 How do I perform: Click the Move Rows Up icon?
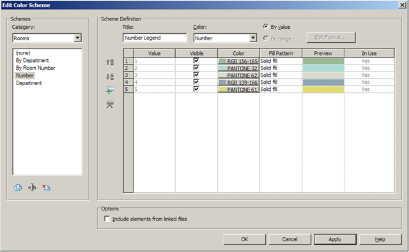pos(110,63)
